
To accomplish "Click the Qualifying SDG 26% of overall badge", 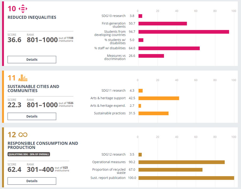I will click(29, 154).
